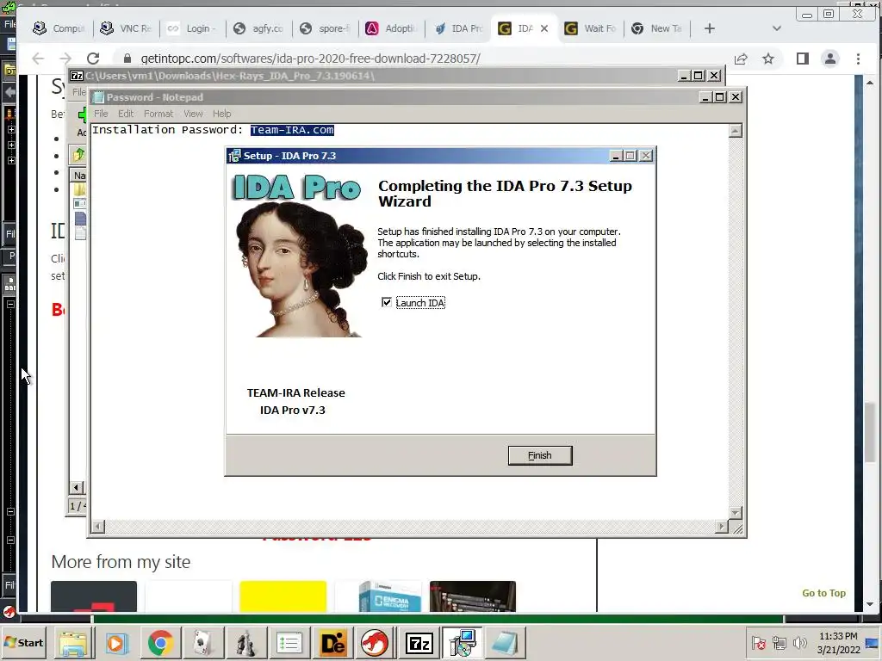Open the Solitaire card game from the taskbar
This screenshot has height=661, width=882.
(x=203, y=643)
